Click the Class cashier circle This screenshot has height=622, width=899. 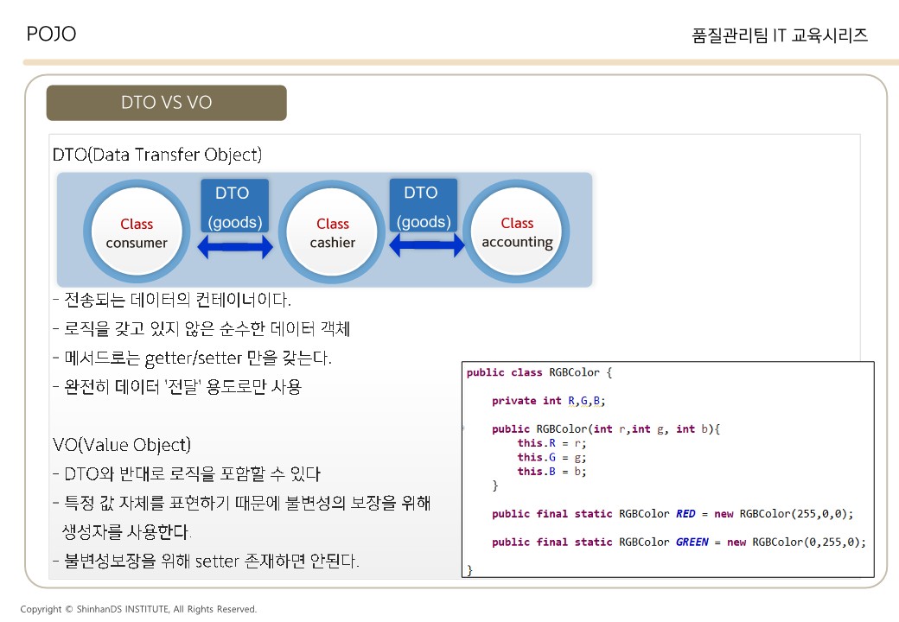(x=332, y=232)
